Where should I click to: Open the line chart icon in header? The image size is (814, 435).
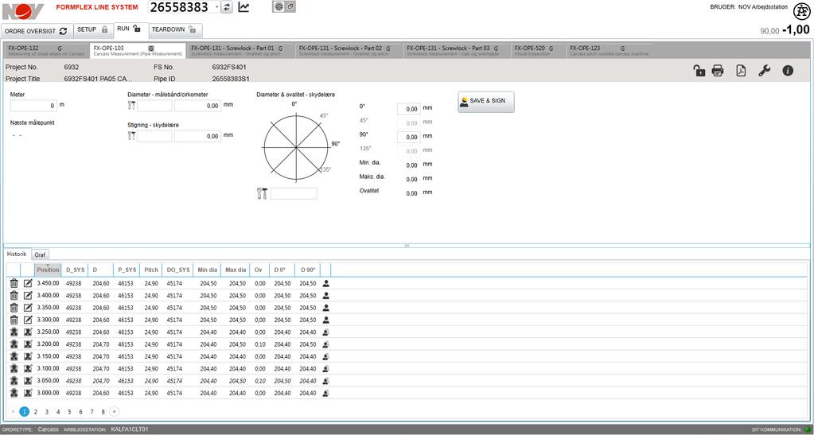coord(243,7)
